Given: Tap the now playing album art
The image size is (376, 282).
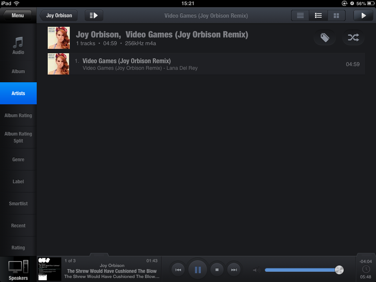Looking at the screenshot, I should tap(50, 269).
